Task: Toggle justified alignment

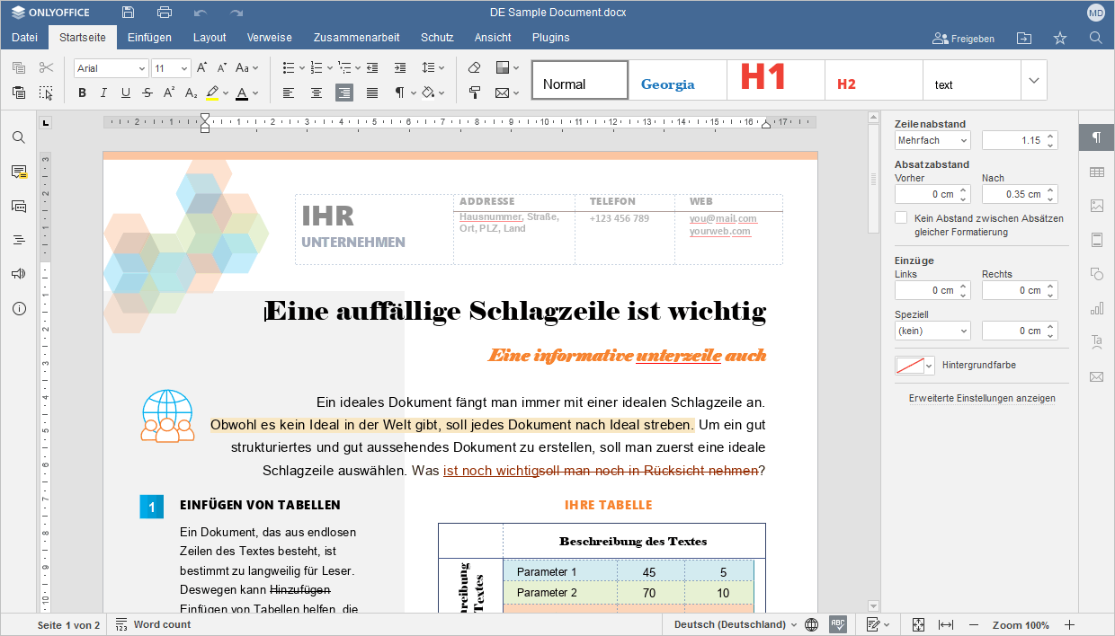Action: 372,93
